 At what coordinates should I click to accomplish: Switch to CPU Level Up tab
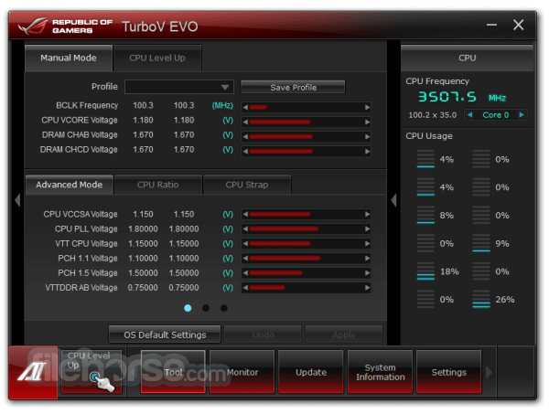(x=157, y=58)
